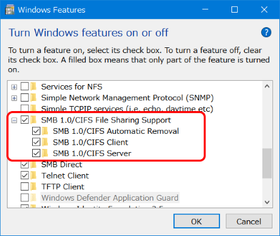Confirm changes with the OK button

(197, 221)
